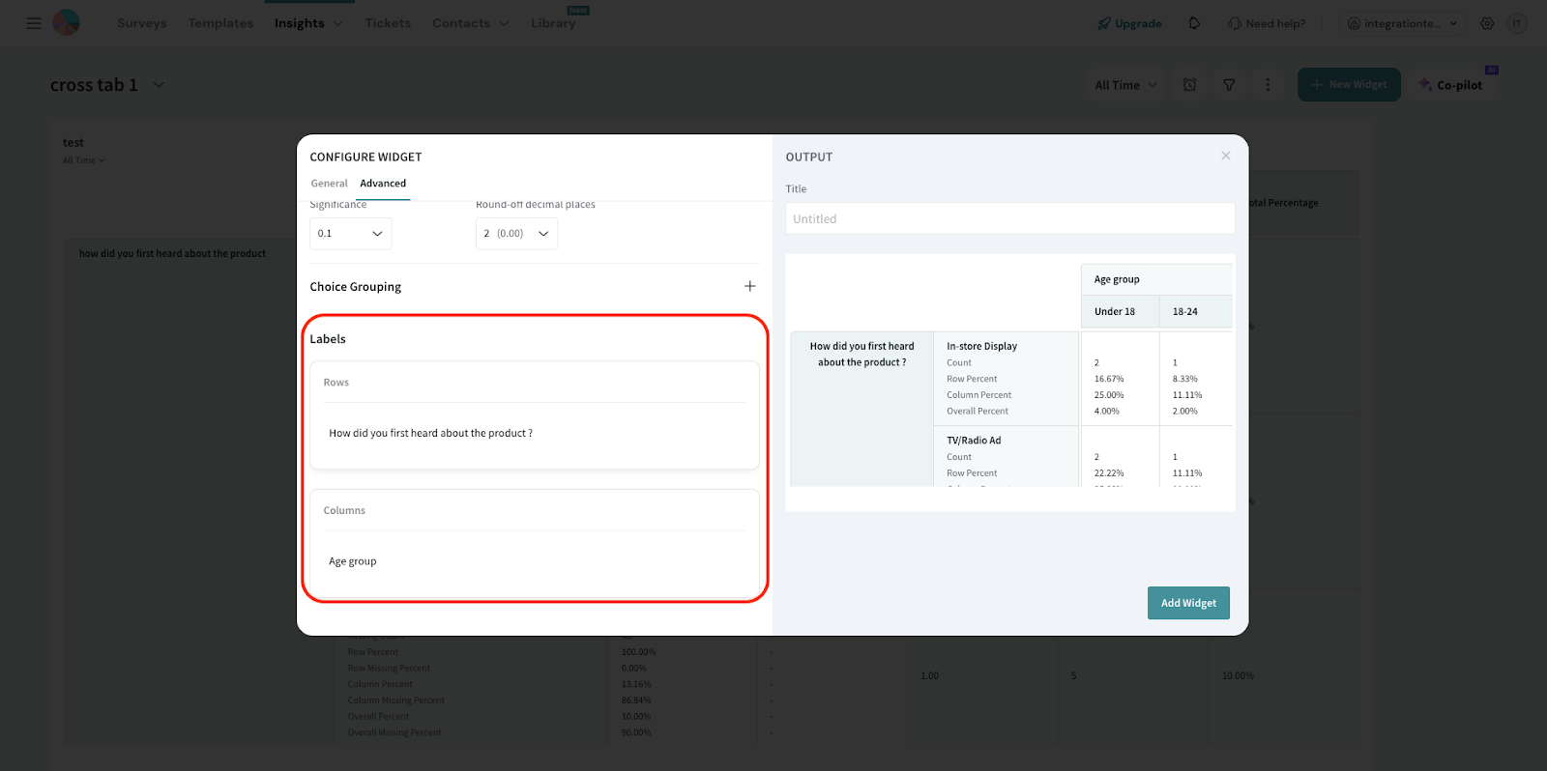
Task: Close the configure widget dialog
Action: [1225, 156]
